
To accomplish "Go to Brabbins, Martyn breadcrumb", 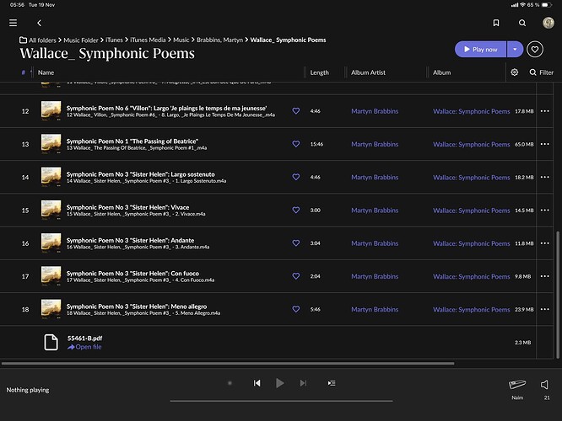I will [x=219, y=40].
